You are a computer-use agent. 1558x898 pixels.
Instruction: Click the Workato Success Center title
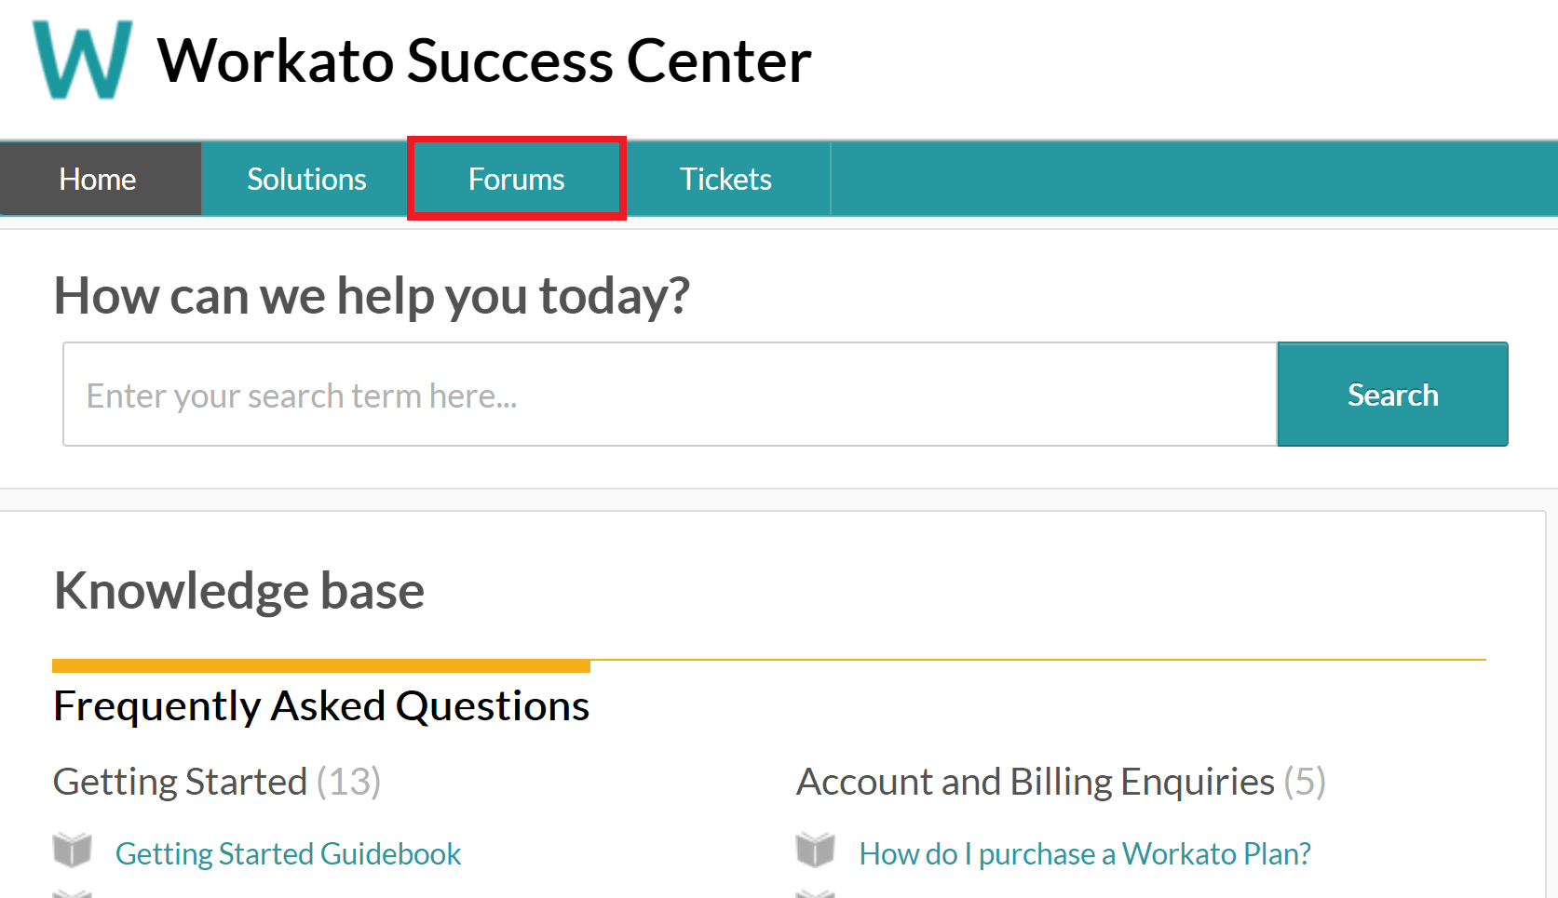(484, 61)
